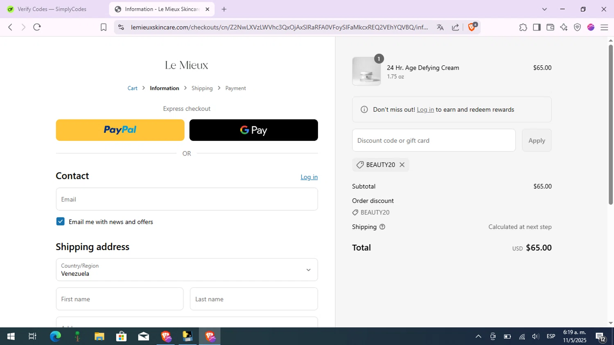Click the translate page icon

[x=440, y=27]
